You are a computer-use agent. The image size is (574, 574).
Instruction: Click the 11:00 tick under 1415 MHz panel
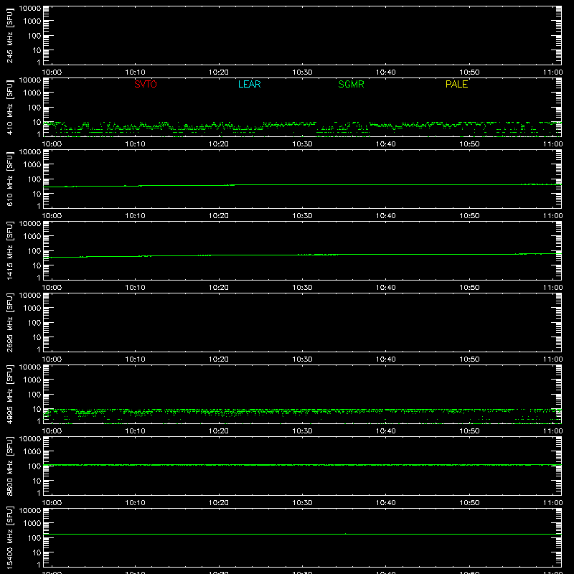[x=552, y=288]
